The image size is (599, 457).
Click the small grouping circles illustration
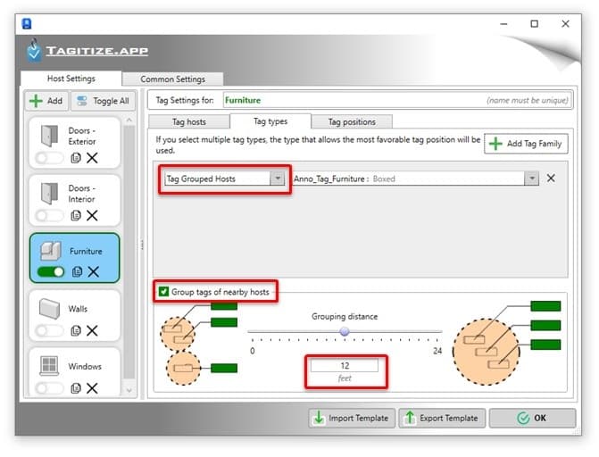(199, 343)
